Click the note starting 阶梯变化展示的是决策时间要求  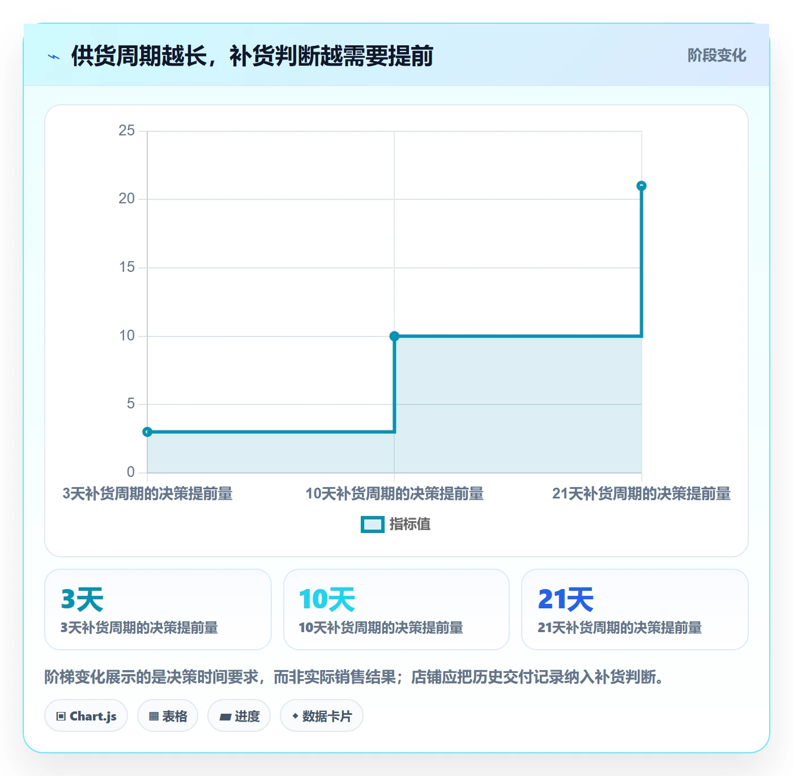pyautogui.click(x=356, y=677)
